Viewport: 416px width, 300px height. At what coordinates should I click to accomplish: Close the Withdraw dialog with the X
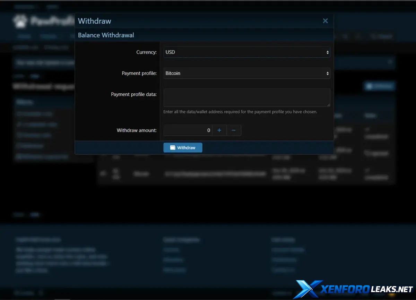click(325, 21)
